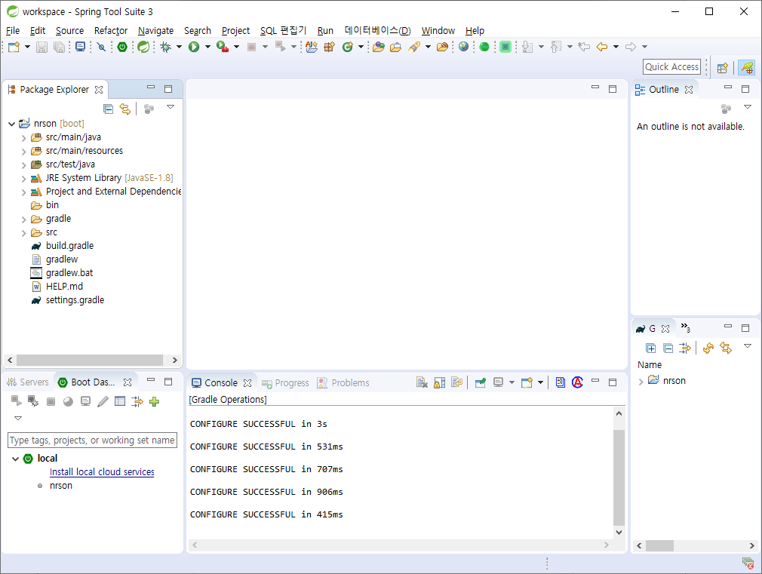
Task: Toggle Word Wrap in Console toolbar
Action: point(456,383)
